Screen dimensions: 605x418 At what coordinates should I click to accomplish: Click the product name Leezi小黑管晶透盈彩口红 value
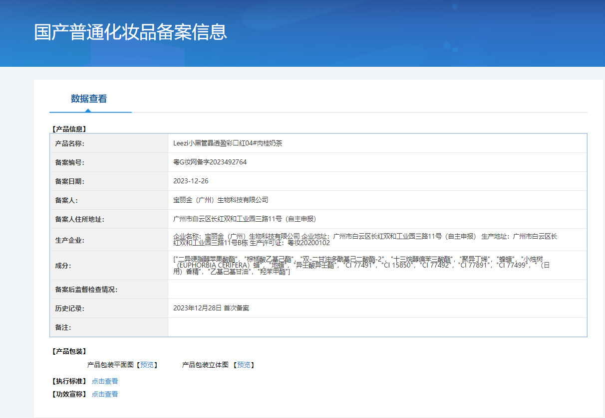(x=228, y=143)
